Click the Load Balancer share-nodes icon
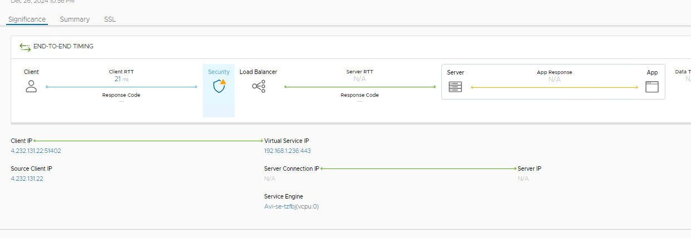The width and height of the screenshot is (691, 238). (259, 86)
